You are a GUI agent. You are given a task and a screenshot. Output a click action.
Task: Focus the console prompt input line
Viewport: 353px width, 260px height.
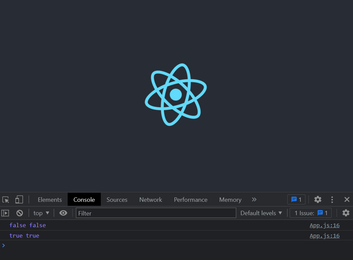(x=176, y=245)
